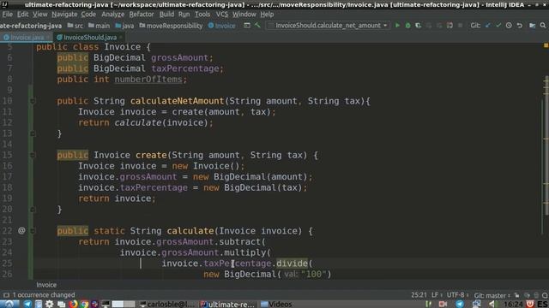Close the InvoiceShould.java editor tab
This screenshot has width=549, height=308.
(120, 38)
